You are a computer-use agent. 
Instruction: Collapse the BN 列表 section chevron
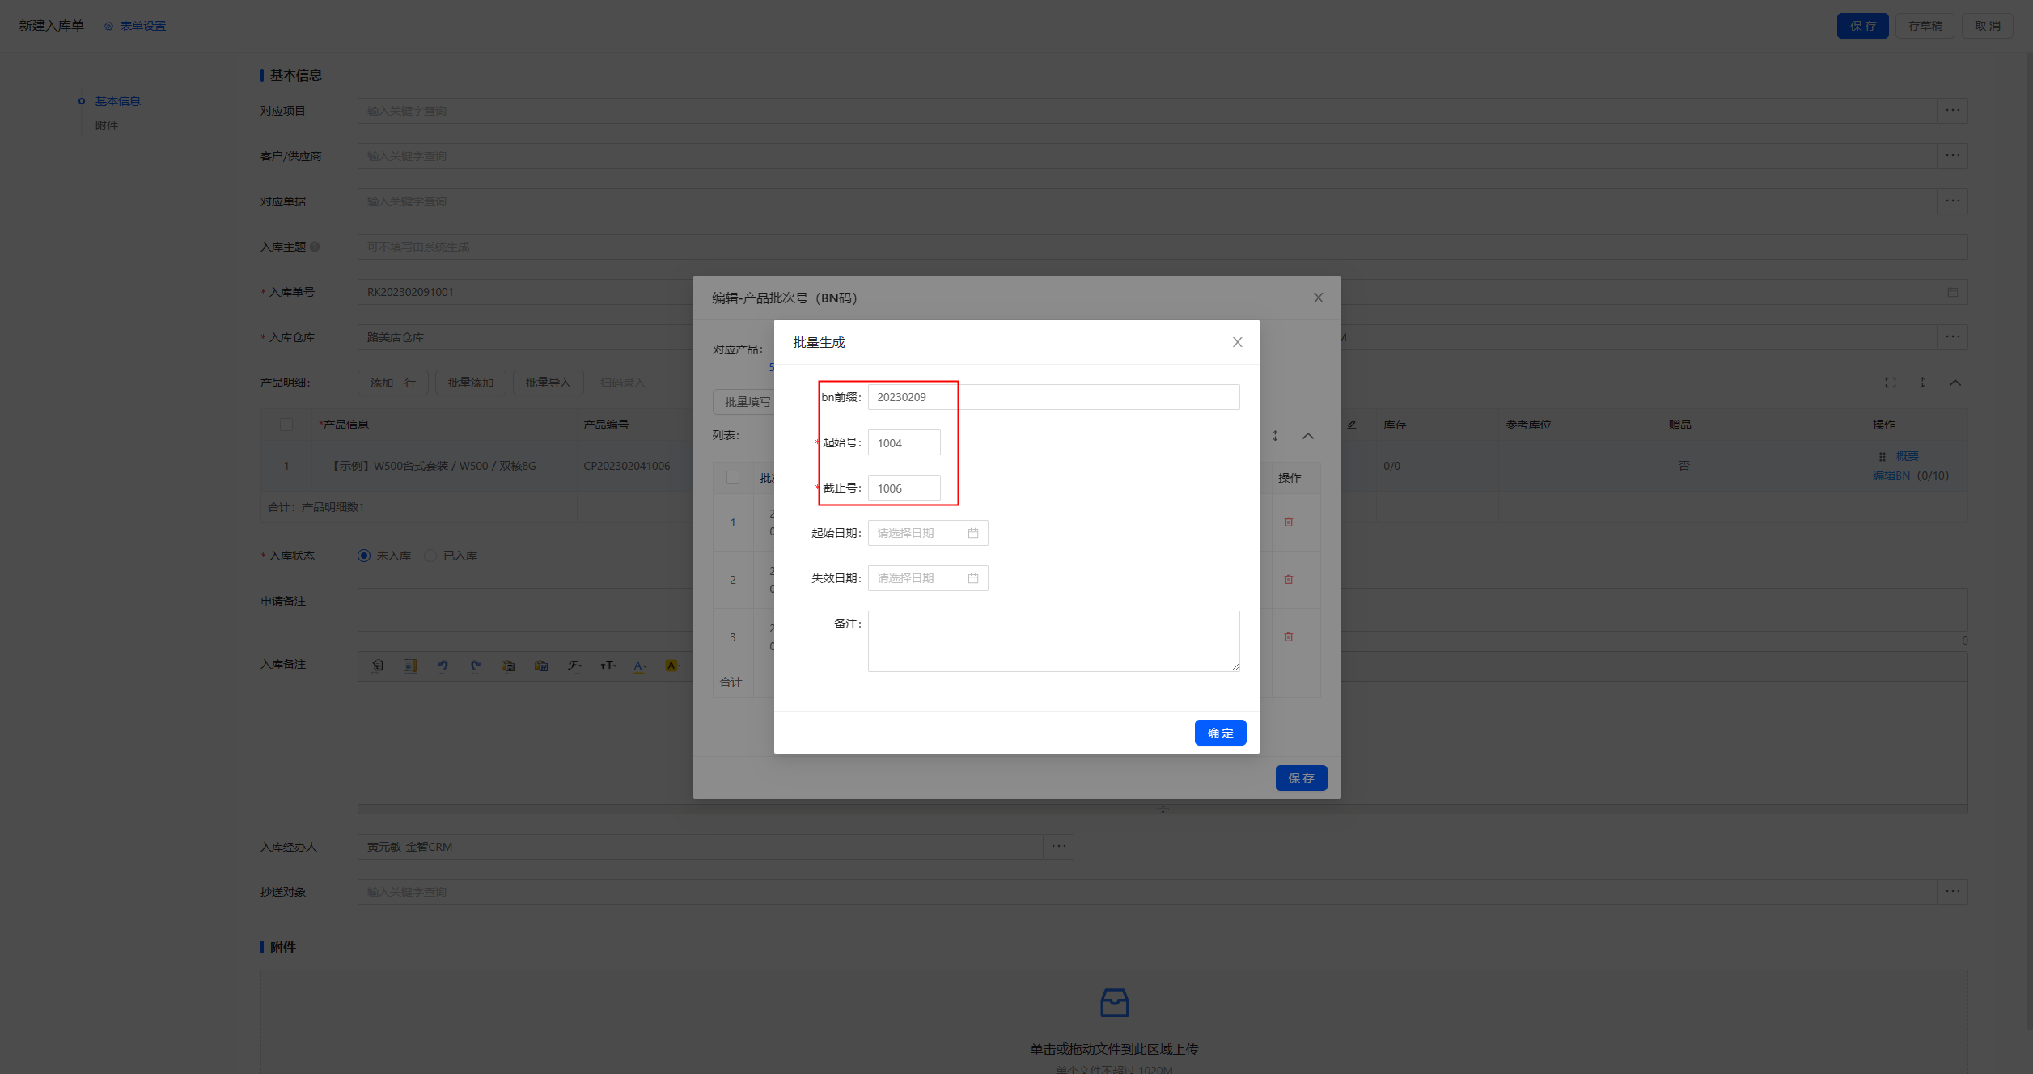[x=1308, y=436]
